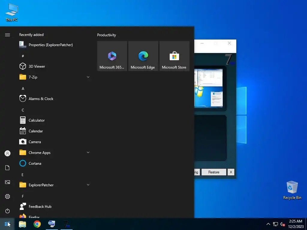Screen dimensions: 307x230
Task: Click Show desktop sliver at taskbar edge
Action: click(306, 224)
